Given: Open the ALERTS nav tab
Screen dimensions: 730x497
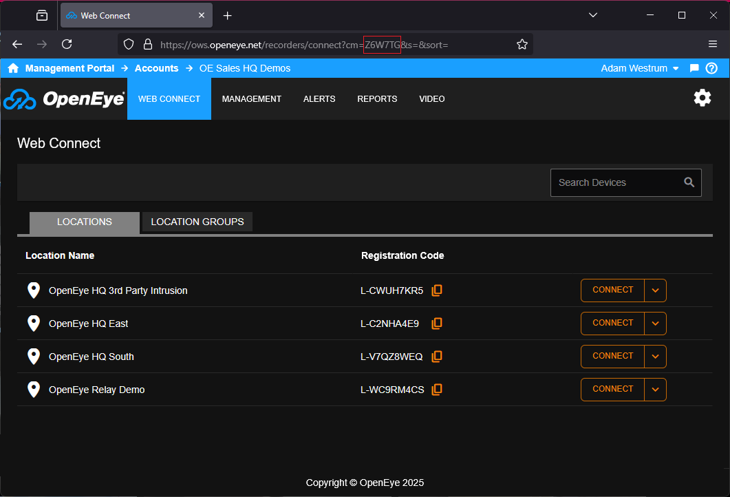Looking at the screenshot, I should click(x=319, y=98).
